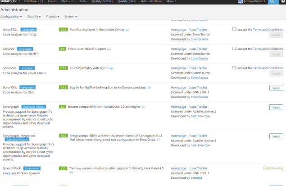This screenshot has width=286, height=186.
Task: Tick the terms checkbox for SonarVB6
Action: 234,68
